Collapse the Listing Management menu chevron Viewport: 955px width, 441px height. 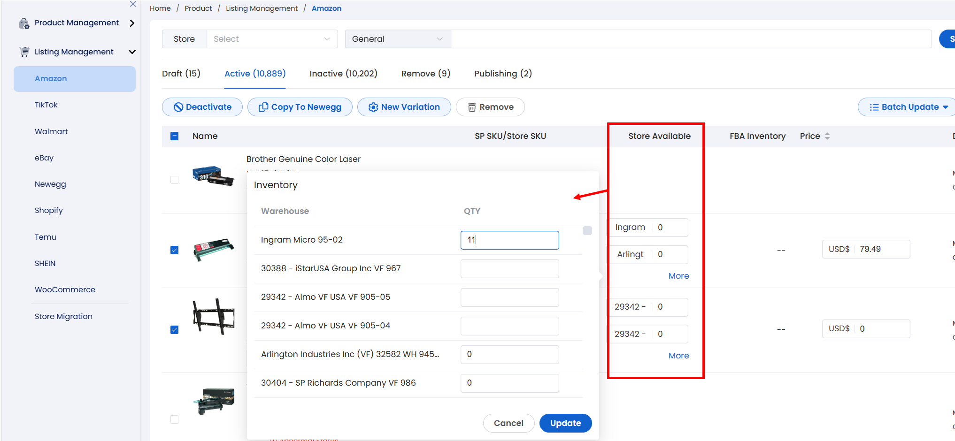(x=132, y=52)
